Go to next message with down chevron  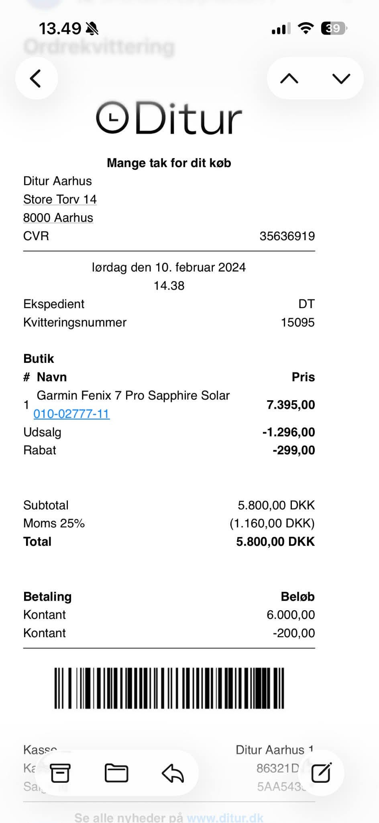pos(341,78)
